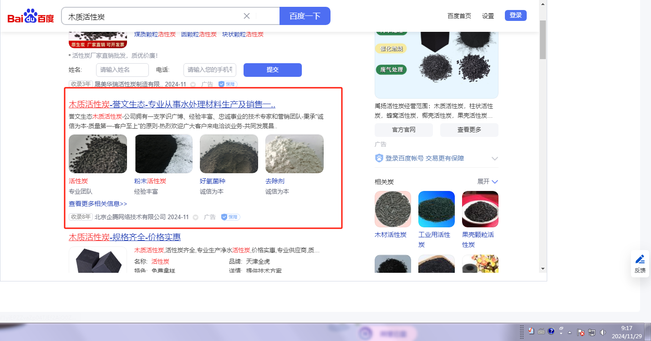Click the 收录3年 badge

pyautogui.click(x=81, y=84)
